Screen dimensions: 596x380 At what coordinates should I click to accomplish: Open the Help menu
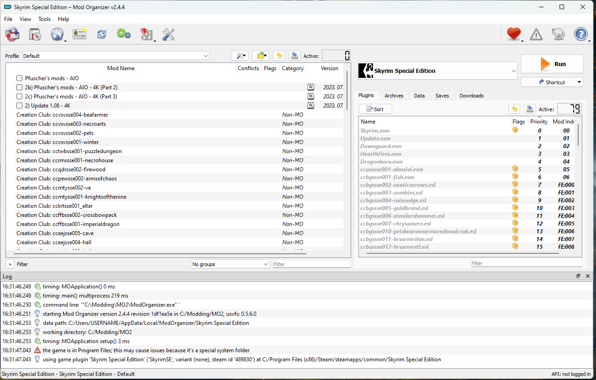(x=63, y=19)
